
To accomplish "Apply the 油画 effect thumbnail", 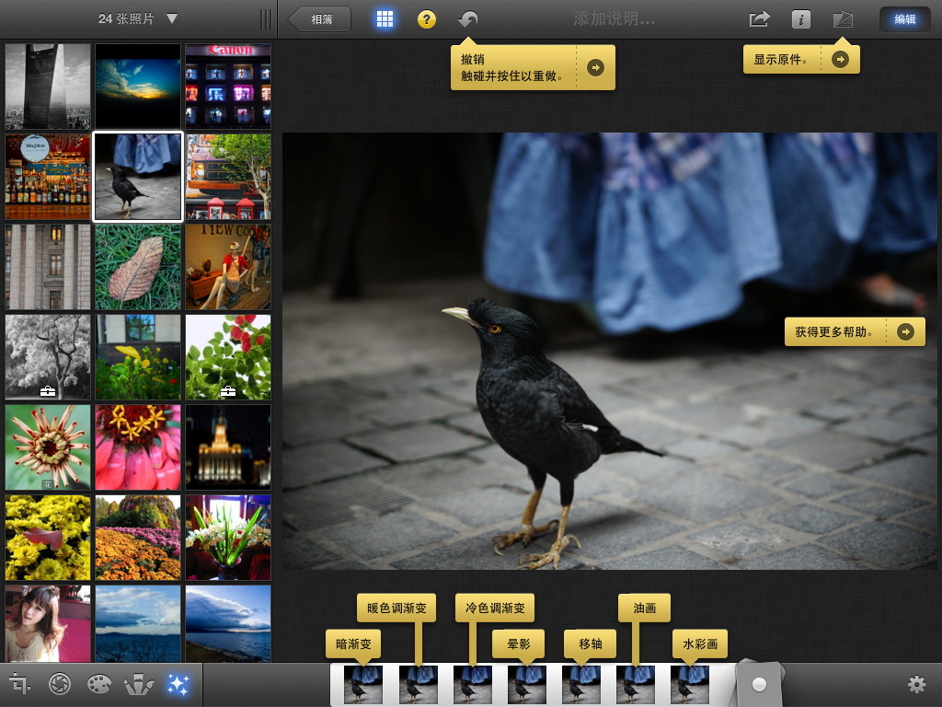I will pyautogui.click(x=635, y=685).
